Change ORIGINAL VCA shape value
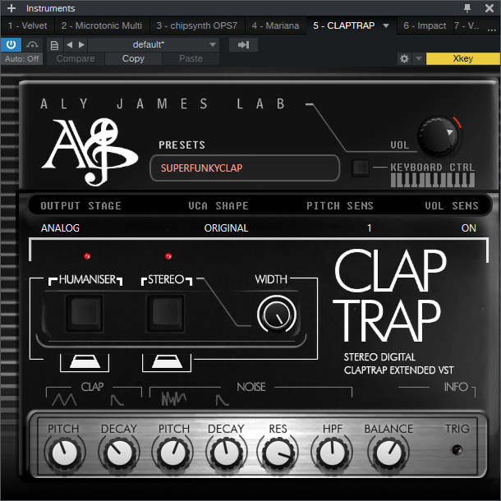Screen dimensions: 501x501 pyautogui.click(x=226, y=228)
